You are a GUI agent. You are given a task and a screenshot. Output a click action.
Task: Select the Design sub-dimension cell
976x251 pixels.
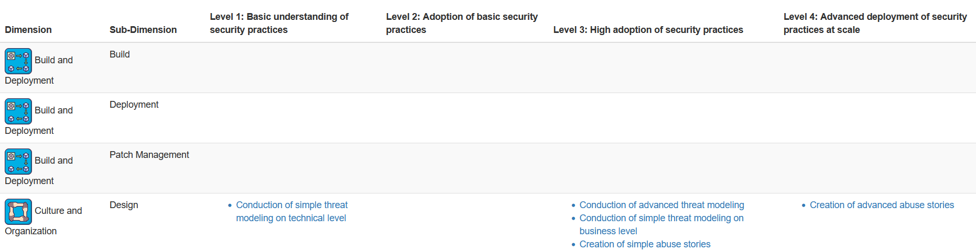coord(124,205)
